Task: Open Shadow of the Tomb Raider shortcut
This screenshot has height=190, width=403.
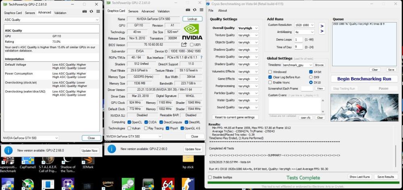Action: tap(68, 163)
